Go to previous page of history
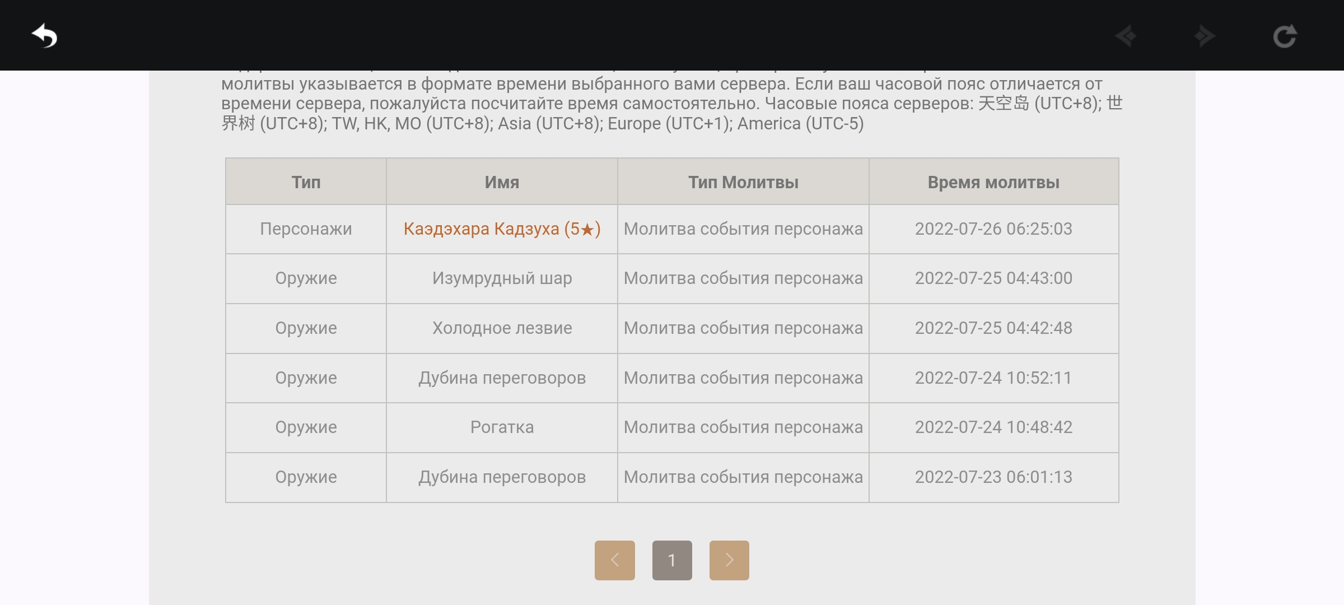The image size is (1344, 605). [x=614, y=560]
